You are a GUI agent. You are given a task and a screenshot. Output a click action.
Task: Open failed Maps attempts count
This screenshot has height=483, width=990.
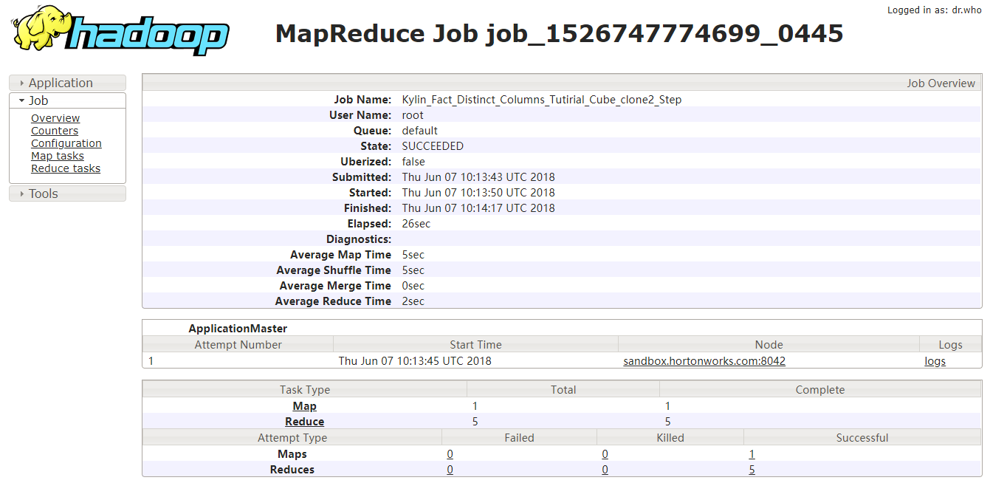(x=450, y=454)
